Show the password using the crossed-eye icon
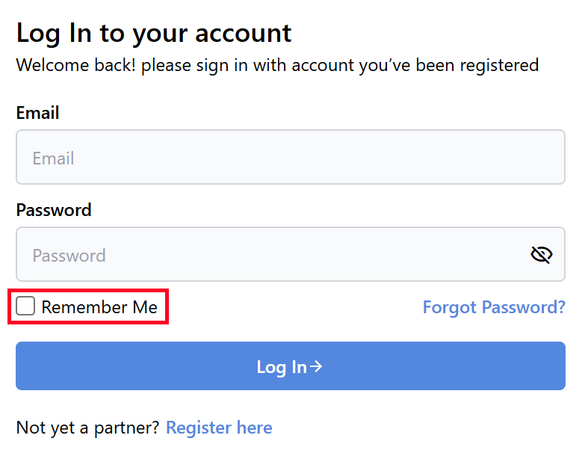Viewport: 585px width, 453px height. coord(541,255)
